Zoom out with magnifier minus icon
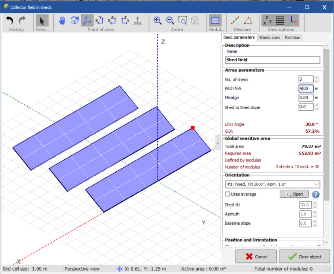The height and width of the screenshot is (274, 334). coord(170,21)
